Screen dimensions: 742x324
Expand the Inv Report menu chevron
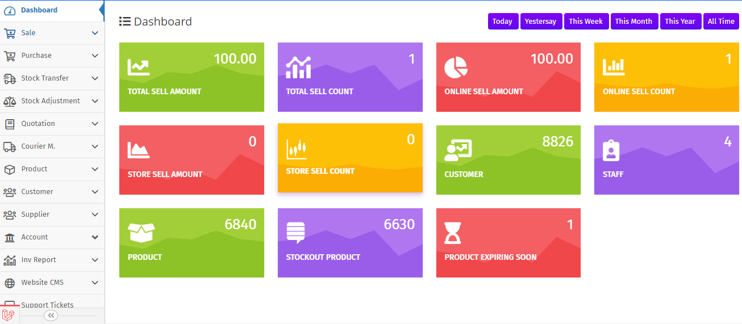95,260
